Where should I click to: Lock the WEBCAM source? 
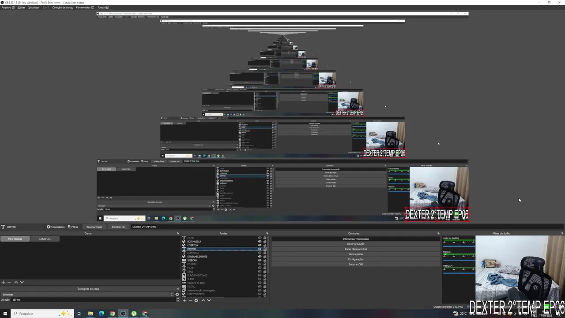[x=265, y=260]
